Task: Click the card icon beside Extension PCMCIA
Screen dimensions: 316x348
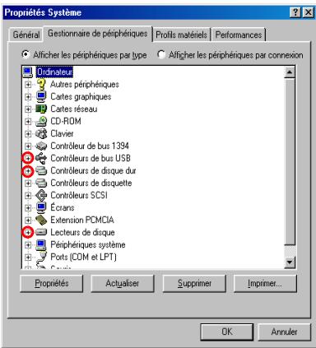Action: [x=41, y=220]
